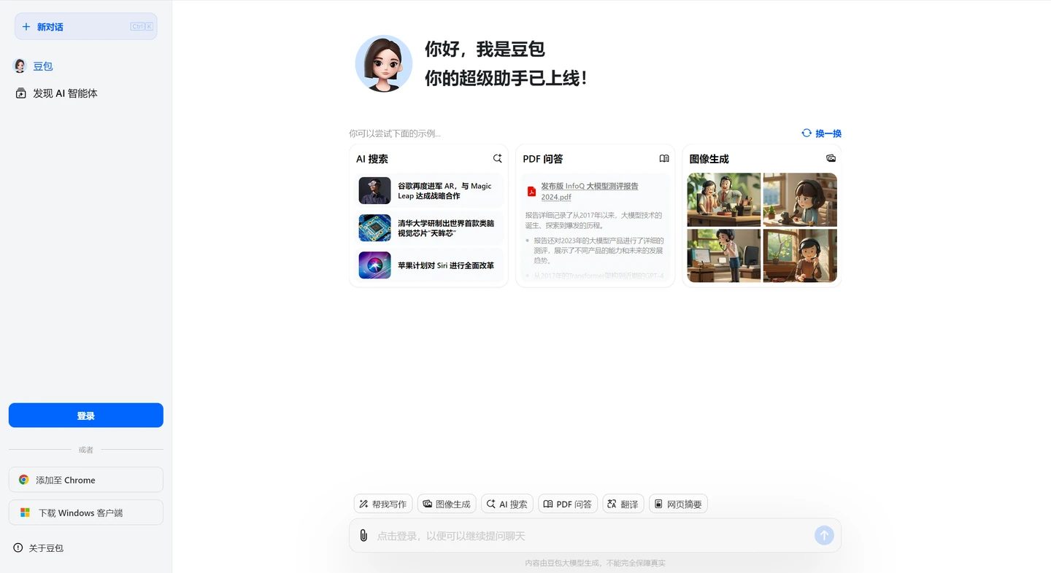Select the 帮我写作 skill chip

coord(382,503)
